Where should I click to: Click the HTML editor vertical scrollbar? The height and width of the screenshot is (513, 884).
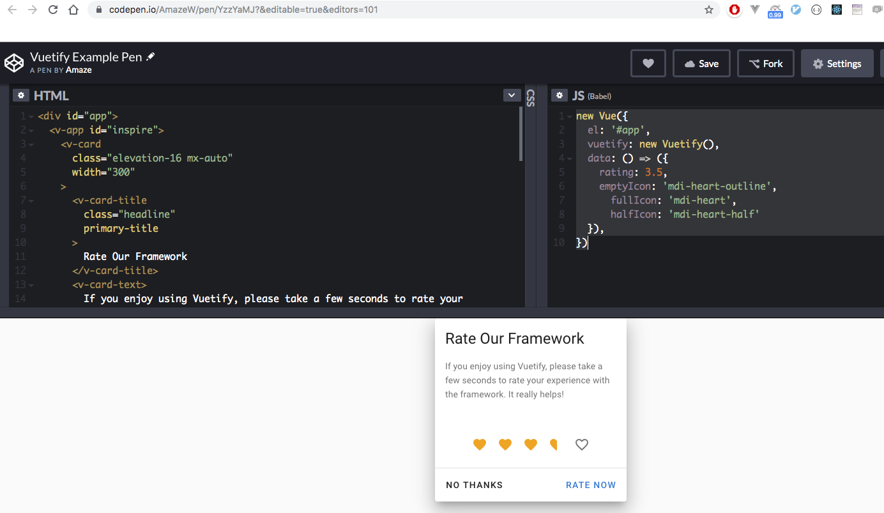(x=521, y=134)
